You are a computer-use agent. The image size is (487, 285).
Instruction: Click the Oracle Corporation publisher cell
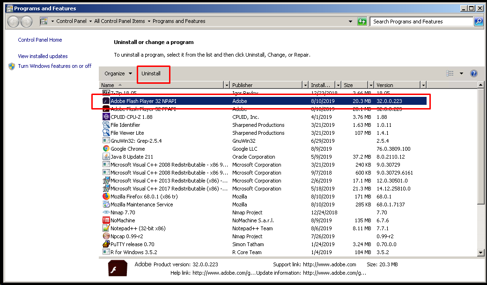(254, 157)
